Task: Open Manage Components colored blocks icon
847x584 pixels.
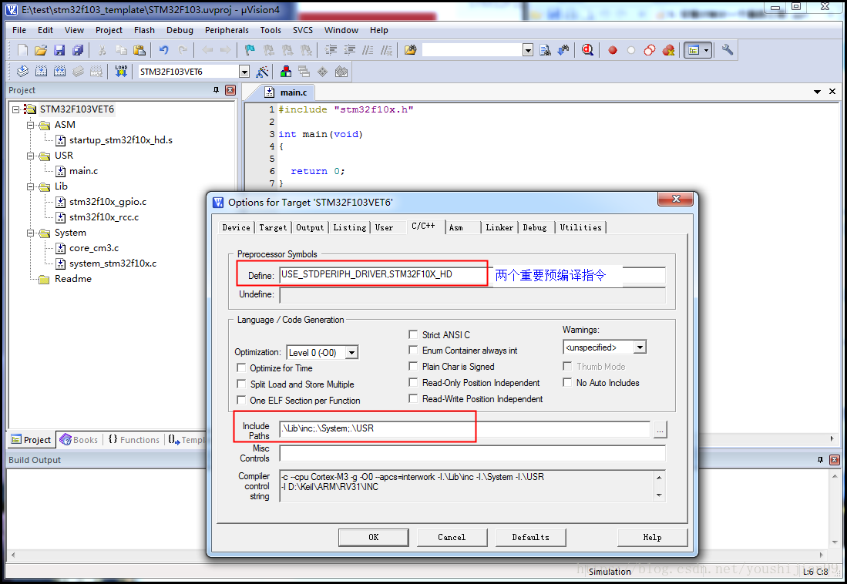Action: [x=286, y=72]
